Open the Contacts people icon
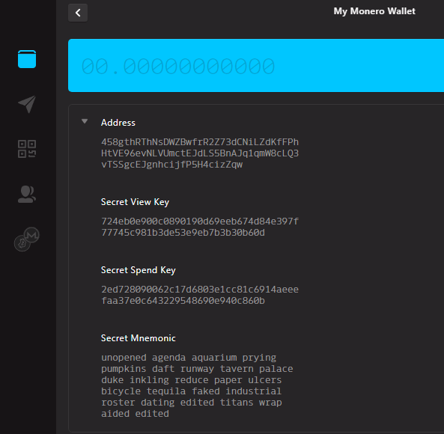 tap(27, 194)
